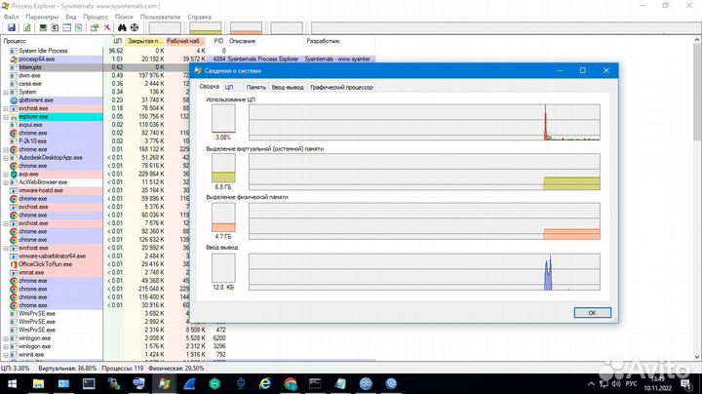Open the Chrome icon in the taskbar
Viewport: 702px width, 394px height.
coord(291,383)
